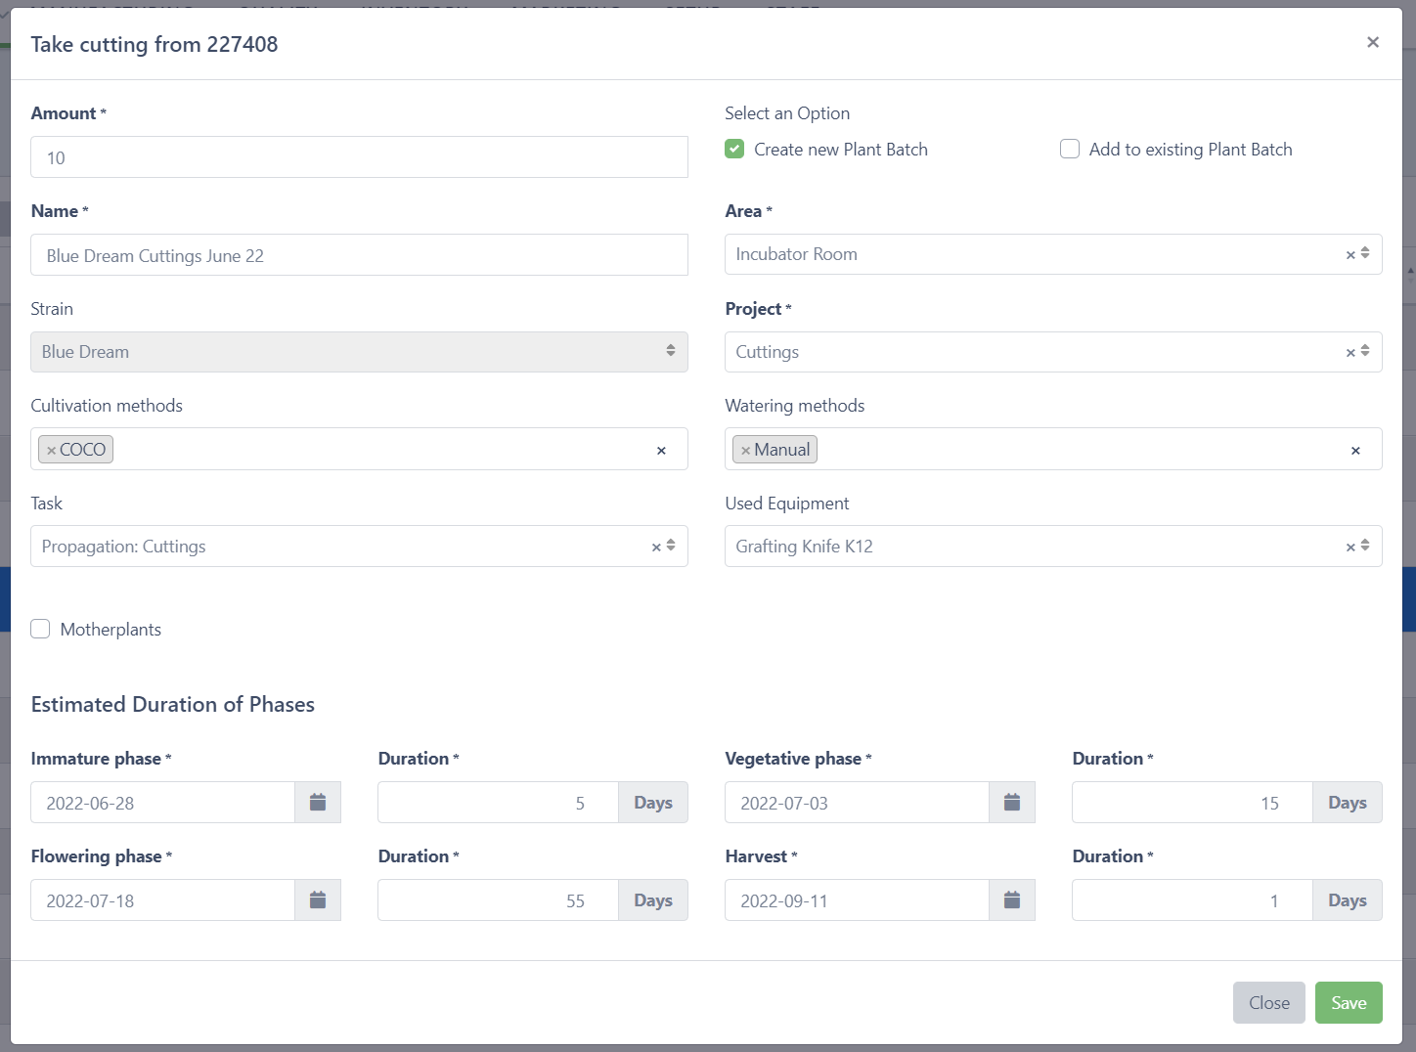Remove the Manual watering method tag
Image resolution: width=1416 pixels, height=1052 pixels.
[746, 451]
